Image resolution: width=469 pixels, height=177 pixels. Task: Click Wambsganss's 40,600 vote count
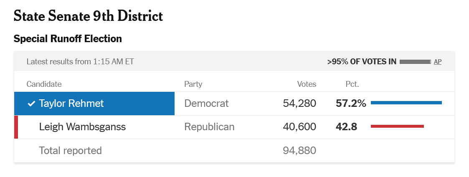click(x=299, y=127)
